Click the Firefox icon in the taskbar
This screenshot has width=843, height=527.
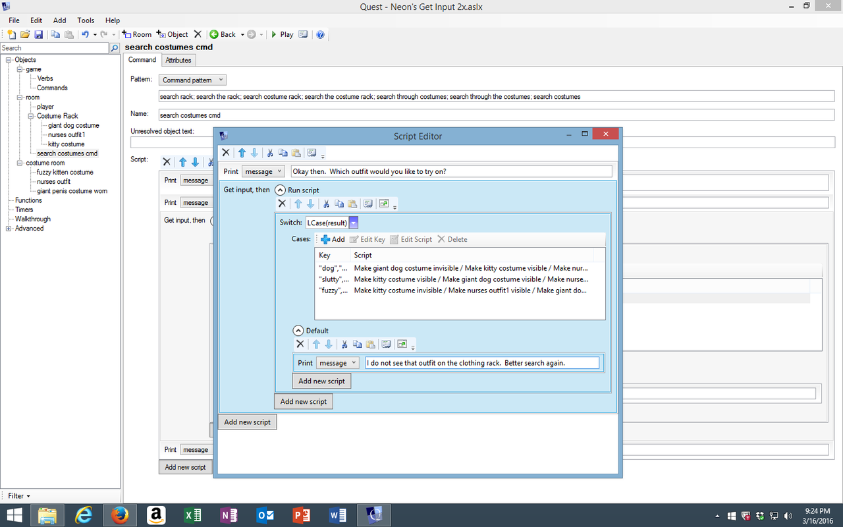(x=120, y=515)
